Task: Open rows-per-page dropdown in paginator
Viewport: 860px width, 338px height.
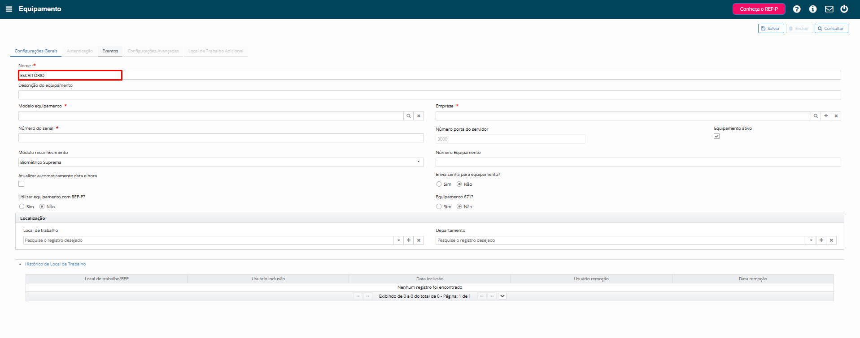Action: (x=502, y=296)
